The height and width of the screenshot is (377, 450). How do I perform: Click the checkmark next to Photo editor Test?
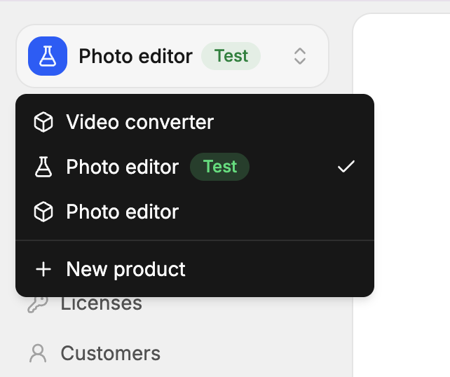coord(346,166)
